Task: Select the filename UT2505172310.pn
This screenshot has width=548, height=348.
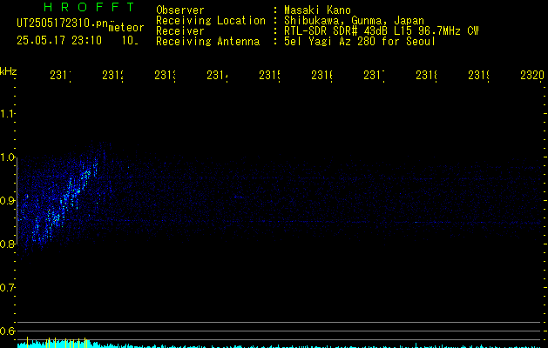Action: coord(62,23)
